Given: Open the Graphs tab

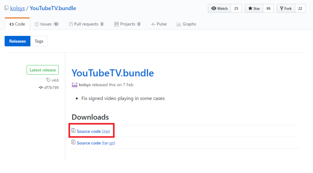Looking at the screenshot, I should point(186,24).
